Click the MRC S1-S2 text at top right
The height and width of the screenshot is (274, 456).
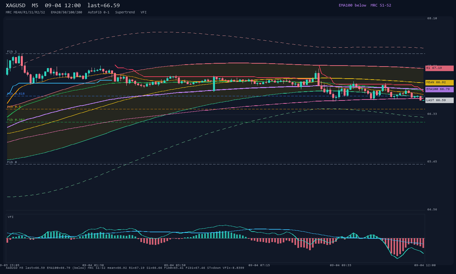click(381, 5)
